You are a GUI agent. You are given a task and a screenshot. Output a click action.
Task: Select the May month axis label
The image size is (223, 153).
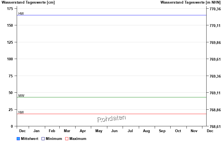point(99,131)
